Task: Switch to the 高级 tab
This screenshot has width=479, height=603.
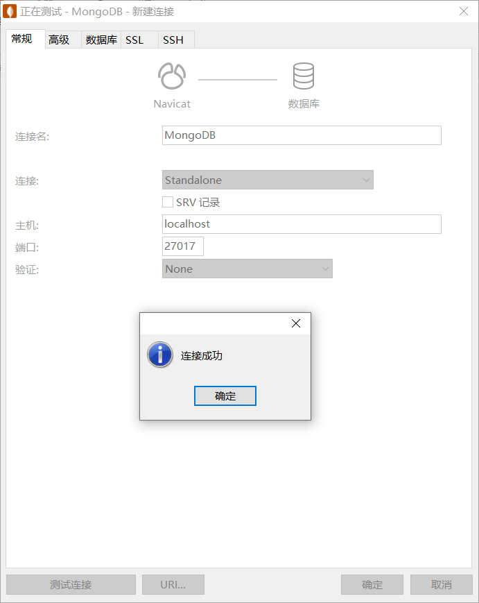Action: 63,40
